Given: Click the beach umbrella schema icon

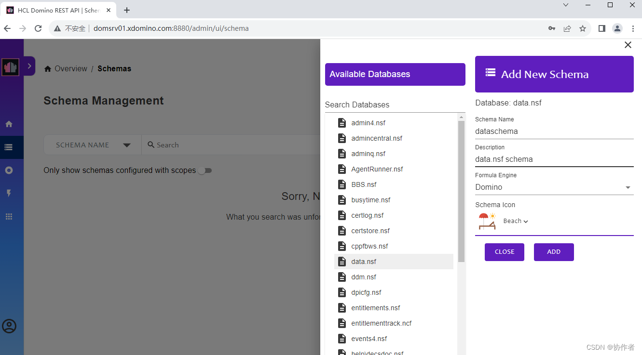Looking at the screenshot, I should tap(487, 221).
